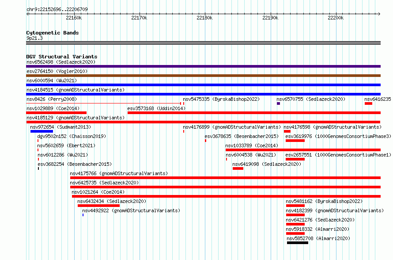Open esv3619976 (1000GenomesConsortiumPhase3) label

point(338,136)
